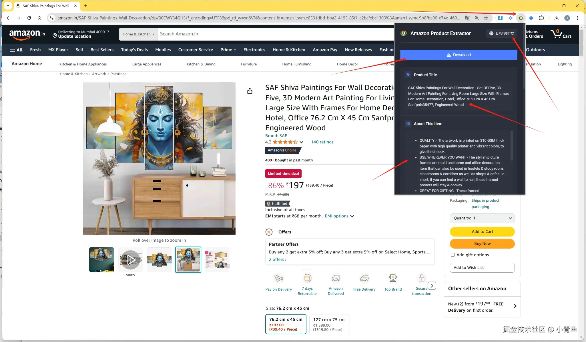Click the translate page icon in the address bar
The image size is (586, 342).
coord(468,18)
